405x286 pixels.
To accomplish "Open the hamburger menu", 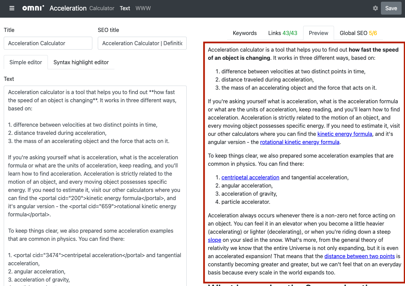I will point(12,8).
